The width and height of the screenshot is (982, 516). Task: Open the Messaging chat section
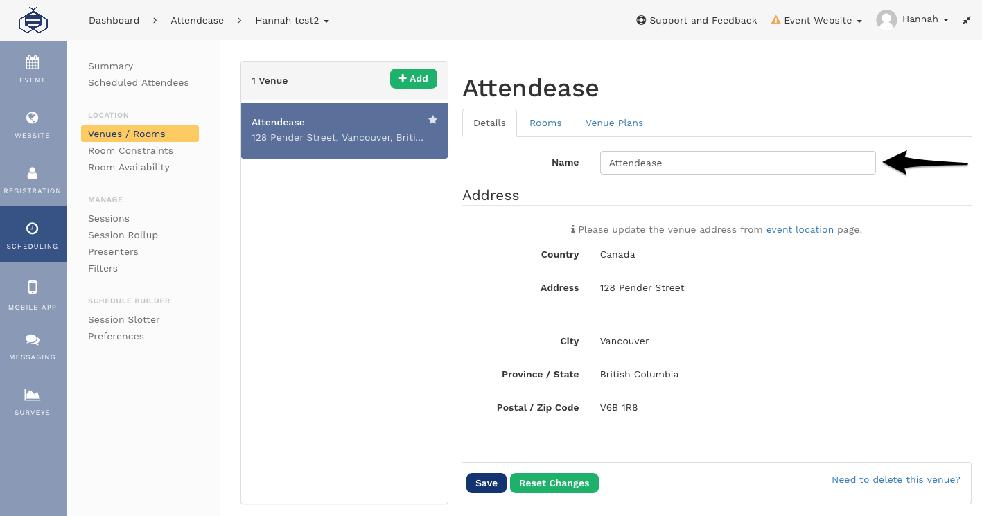pos(33,346)
